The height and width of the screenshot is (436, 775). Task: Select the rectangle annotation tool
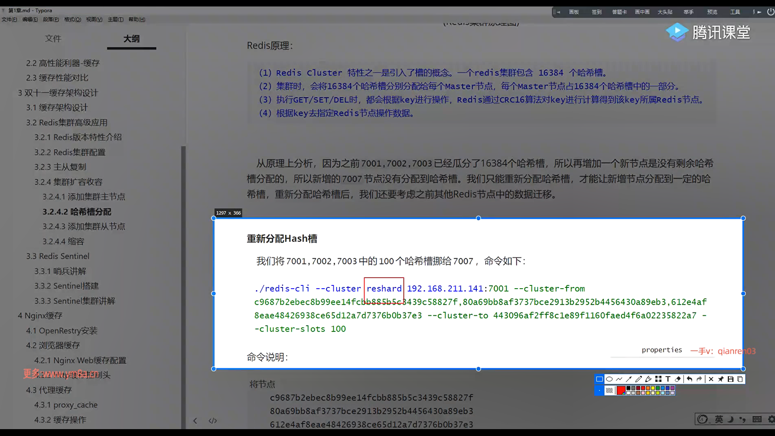[599, 379]
